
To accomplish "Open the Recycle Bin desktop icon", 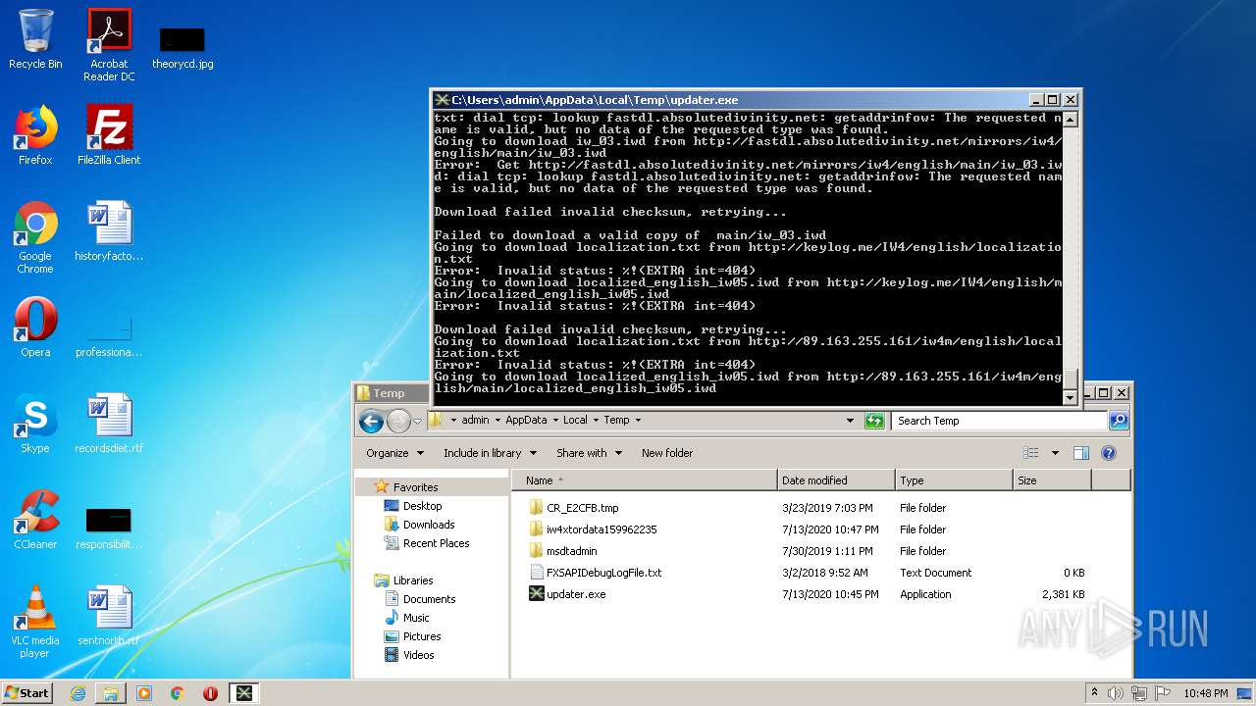I will tap(35, 39).
